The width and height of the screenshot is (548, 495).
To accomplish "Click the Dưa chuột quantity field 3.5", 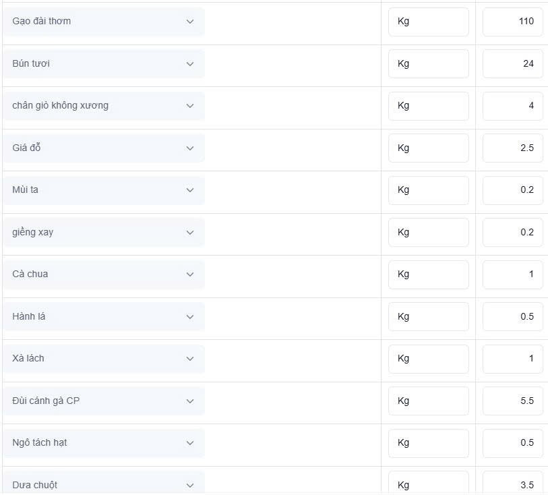I will tap(512, 483).
